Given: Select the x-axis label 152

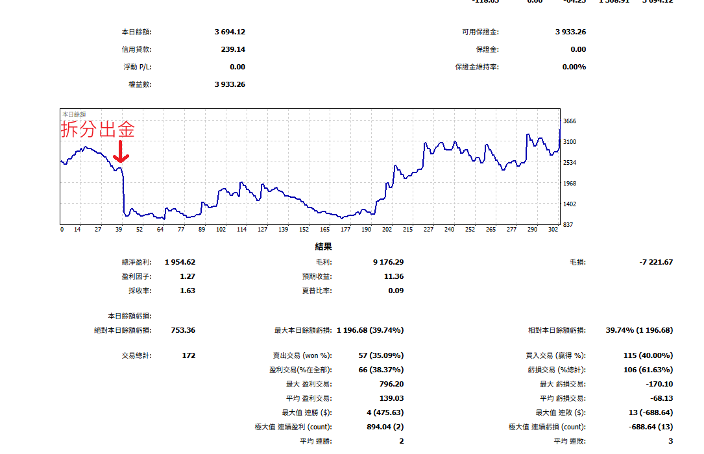Looking at the screenshot, I should (304, 229).
